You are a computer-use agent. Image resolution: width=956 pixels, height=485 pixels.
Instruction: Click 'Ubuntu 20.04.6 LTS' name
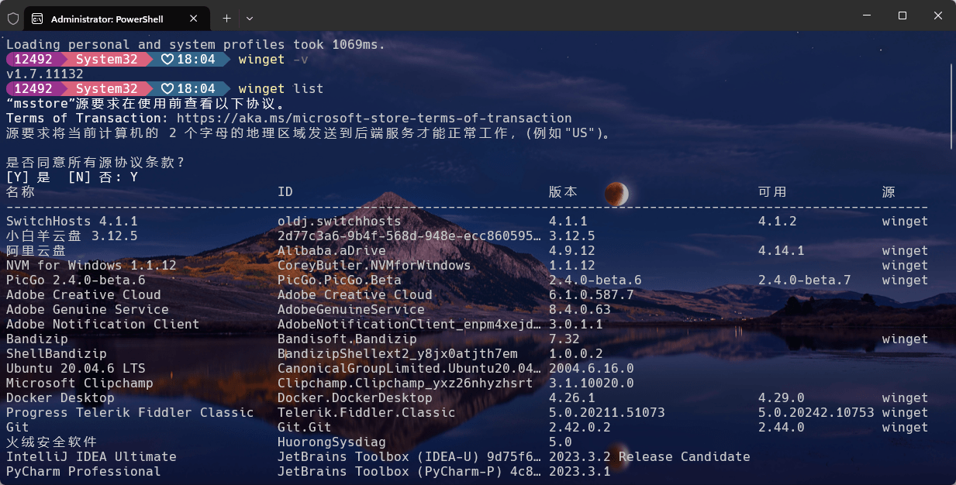coord(76,369)
